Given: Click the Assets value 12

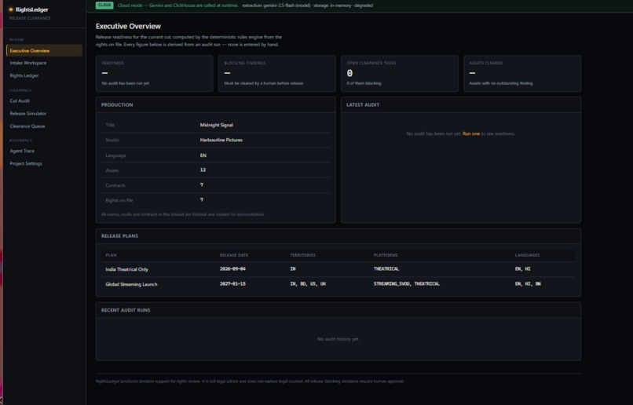Looking at the screenshot, I should point(203,170).
